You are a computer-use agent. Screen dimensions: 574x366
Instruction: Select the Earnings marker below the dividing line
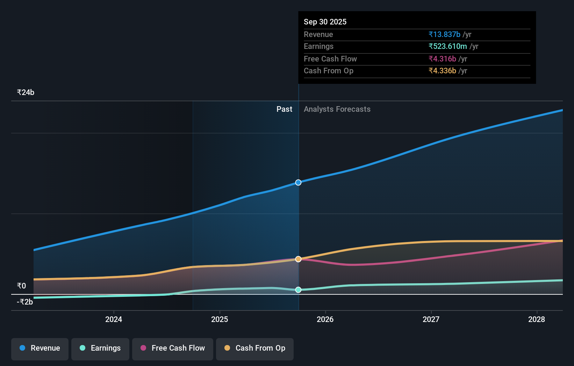[298, 290]
